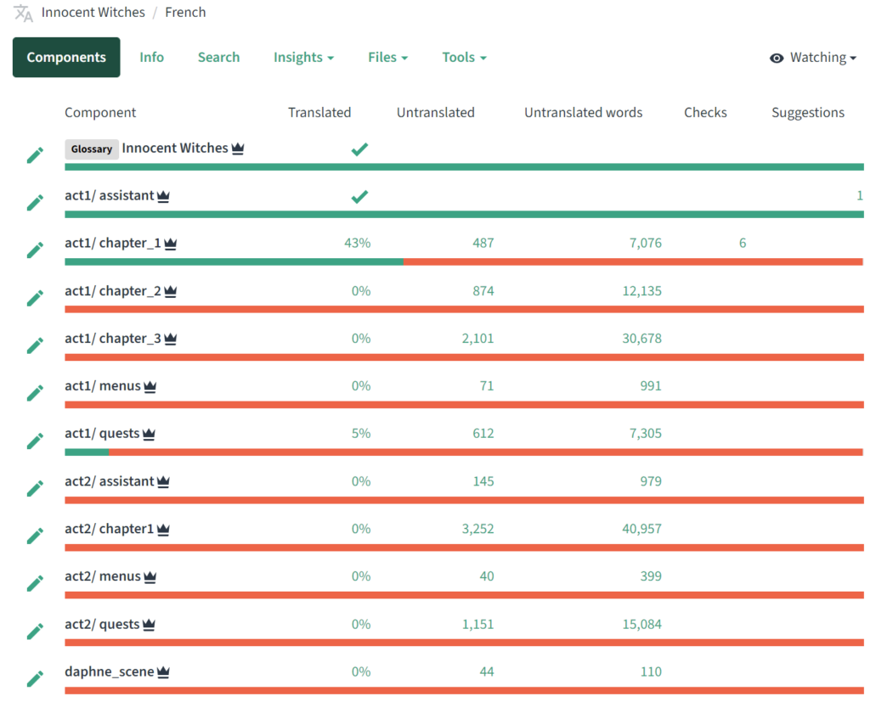Click the 145 untranslated count for act2/assistant
This screenshot has height=702, width=870.
click(x=483, y=481)
